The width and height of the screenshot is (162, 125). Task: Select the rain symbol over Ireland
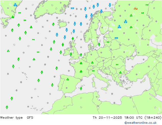click(x=71, y=54)
